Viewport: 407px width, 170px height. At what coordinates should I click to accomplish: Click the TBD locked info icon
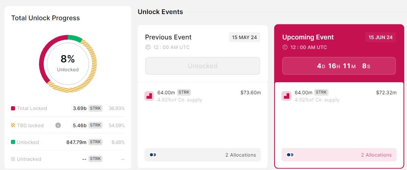click(x=58, y=125)
